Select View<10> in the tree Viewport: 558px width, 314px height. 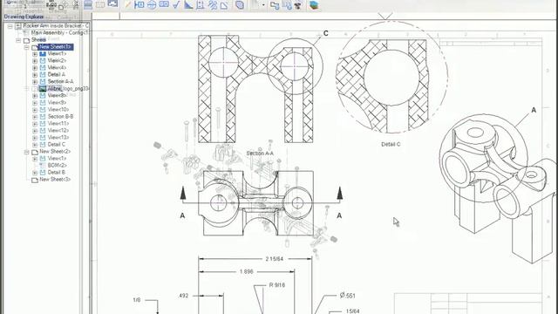(x=58, y=109)
